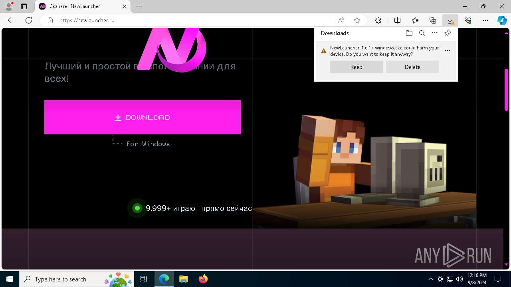511x287 pixels.
Task: Open the notification center icon
Action: pyautogui.click(x=498, y=279)
